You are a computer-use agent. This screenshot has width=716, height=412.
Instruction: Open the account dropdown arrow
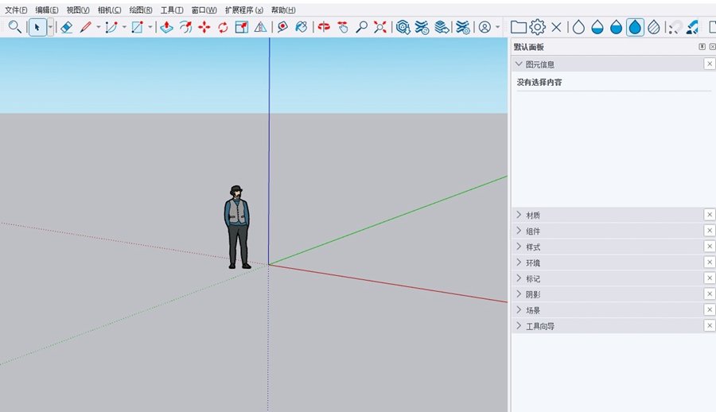point(497,27)
